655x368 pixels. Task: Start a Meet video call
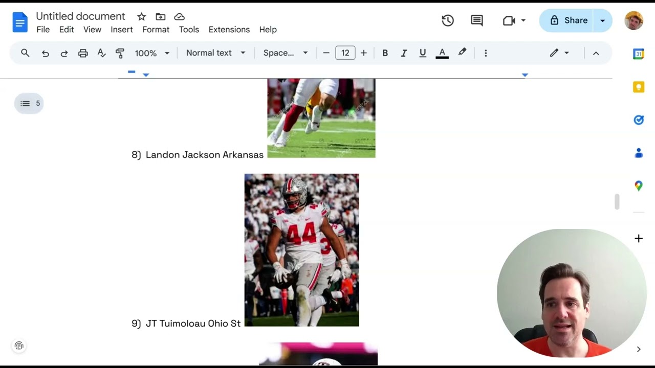pyautogui.click(x=509, y=20)
